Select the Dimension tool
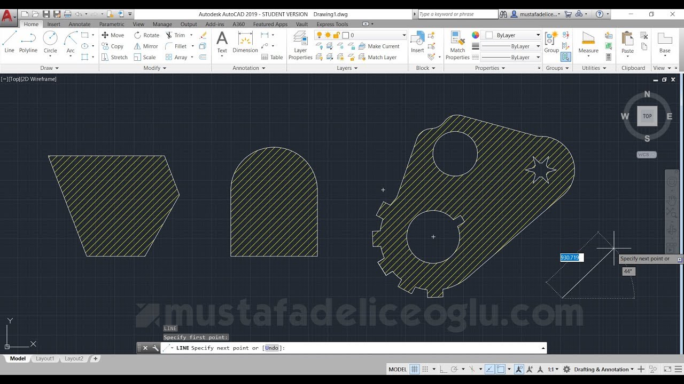 tap(245, 42)
